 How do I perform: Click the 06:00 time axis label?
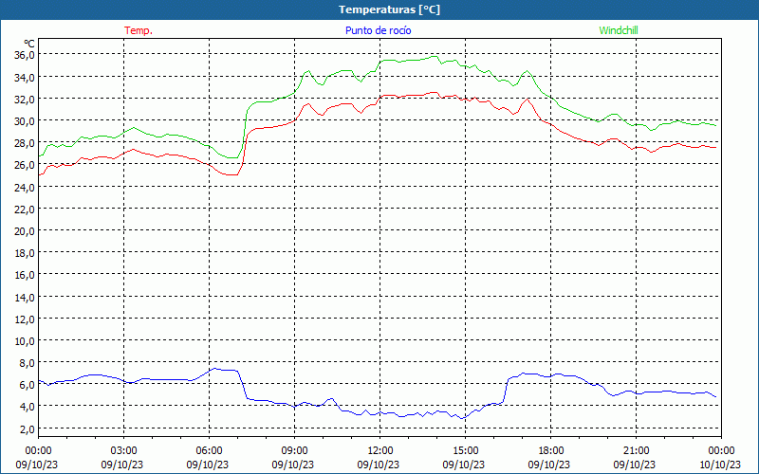click(x=209, y=451)
